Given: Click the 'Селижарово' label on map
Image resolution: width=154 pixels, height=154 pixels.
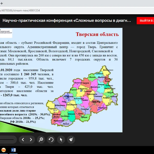Looking at the screenshot, I should pos(72,105).
